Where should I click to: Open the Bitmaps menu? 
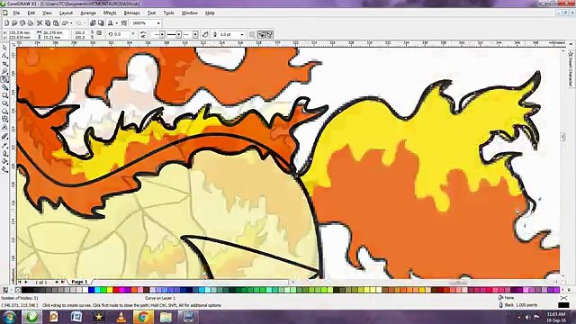[132, 13]
